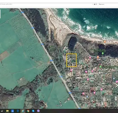The width and height of the screenshot is (118, 113).
Task: Click the green park marker near forest
Action: click(x=103, y=53)
